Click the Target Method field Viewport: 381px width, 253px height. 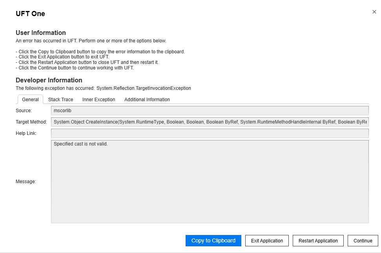point(210,122)
